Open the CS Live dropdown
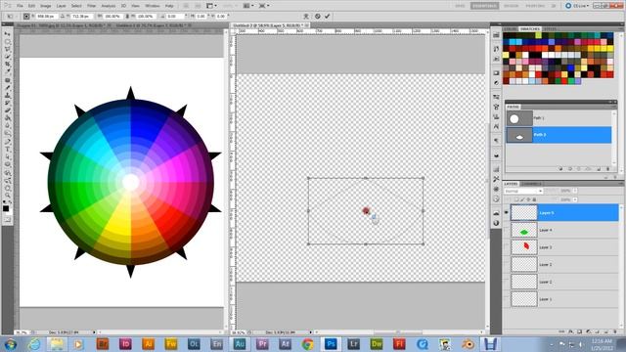The height and width of the screenshot is (352, 626). (577, 6)
